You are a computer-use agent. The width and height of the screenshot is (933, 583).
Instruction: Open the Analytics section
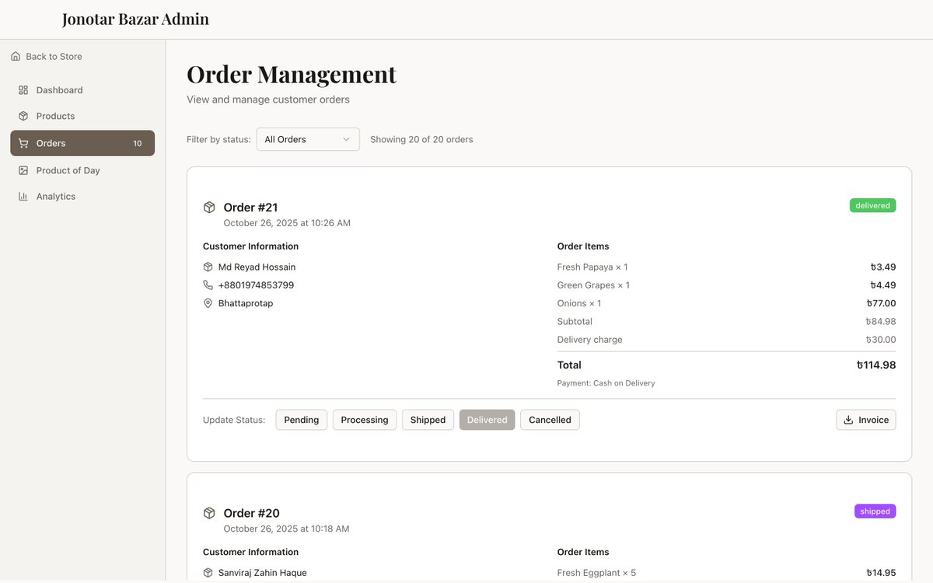pos(82,197)
